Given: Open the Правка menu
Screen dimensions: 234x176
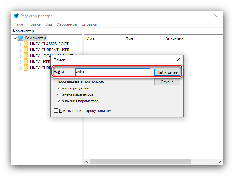Looking at the screenshot, I should click(x=34, y=24).
